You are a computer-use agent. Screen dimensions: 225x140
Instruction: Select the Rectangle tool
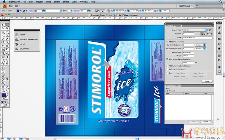click(7, 36)
